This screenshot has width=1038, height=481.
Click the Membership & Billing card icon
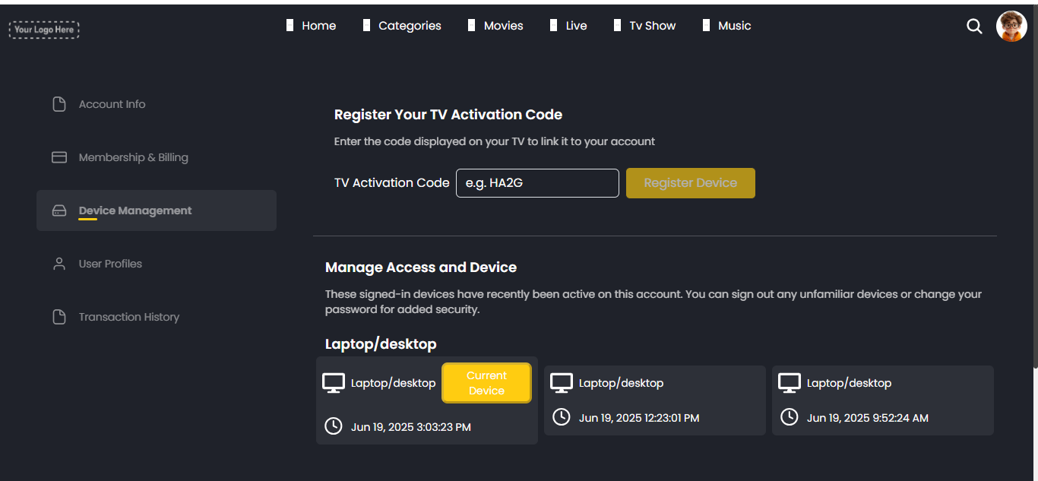pyautogui.click(x=59, y=157)
